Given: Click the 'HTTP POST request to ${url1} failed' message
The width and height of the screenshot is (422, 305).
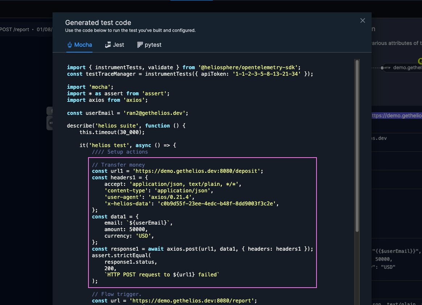Looking at the screenshot, I should (x=162, y=275).
